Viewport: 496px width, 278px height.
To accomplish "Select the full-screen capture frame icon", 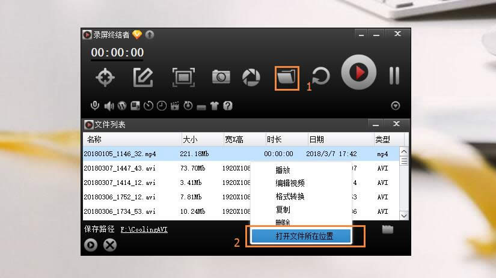I will pyautogui.click(x=183, y=77).
